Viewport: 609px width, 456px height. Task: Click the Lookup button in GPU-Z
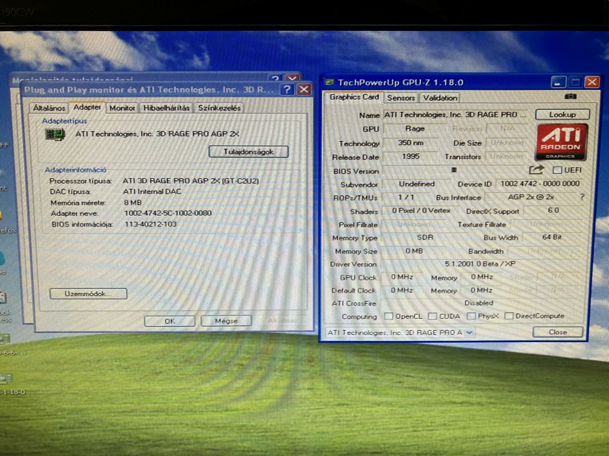pyautogui.click(x=562, y=114)
